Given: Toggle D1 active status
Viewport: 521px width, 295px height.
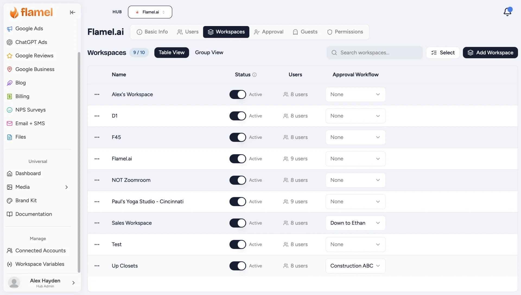Looking at the screenshot, I should 238,116.
